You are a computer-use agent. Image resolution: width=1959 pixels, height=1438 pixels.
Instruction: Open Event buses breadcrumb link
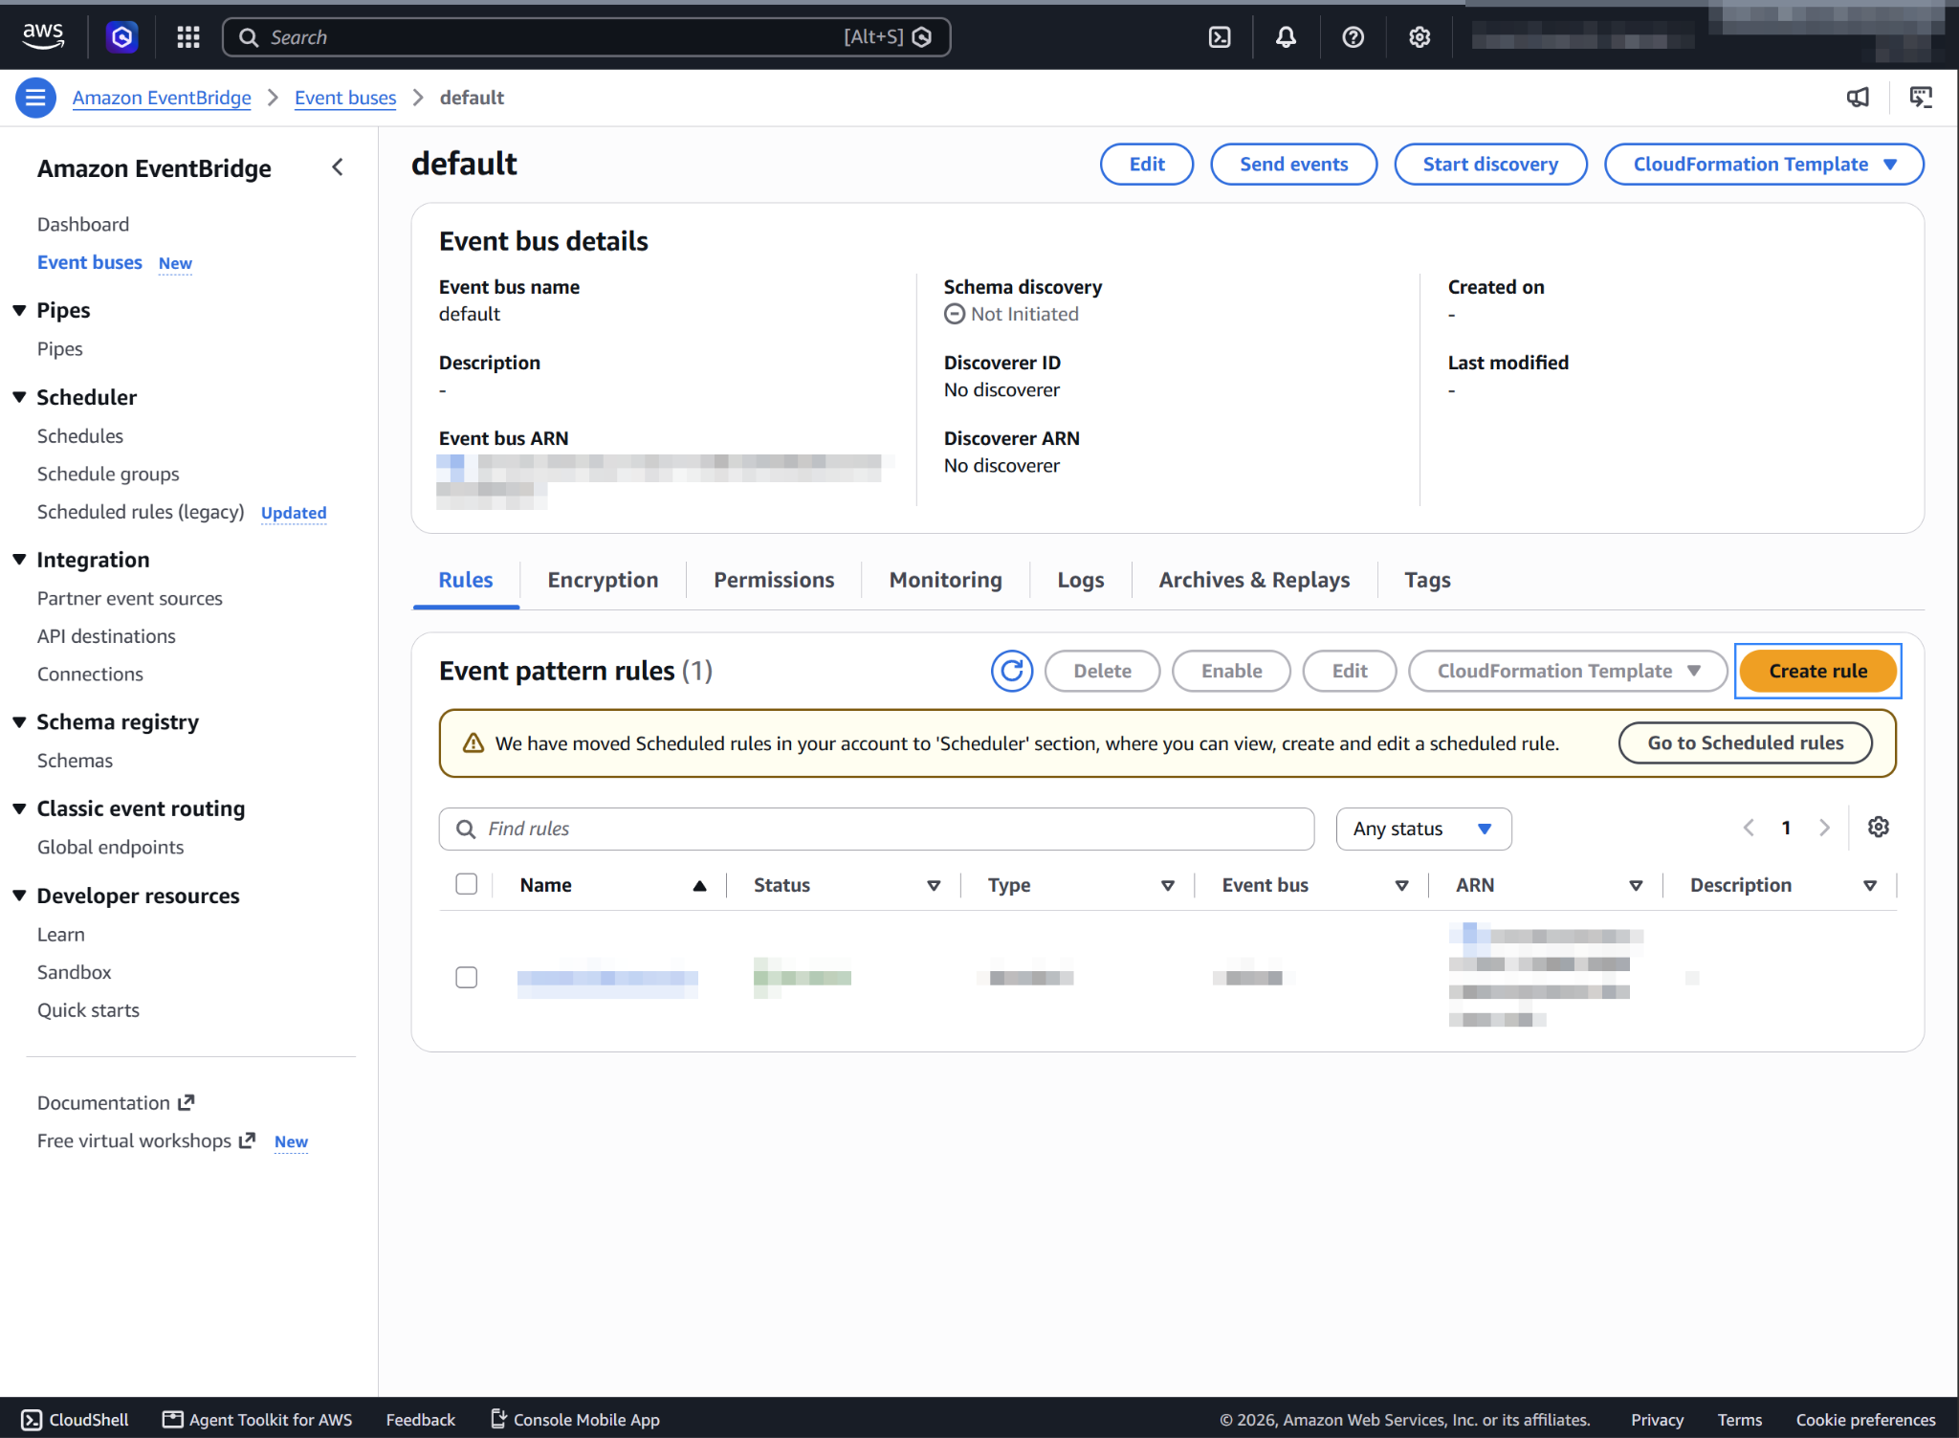345,98
